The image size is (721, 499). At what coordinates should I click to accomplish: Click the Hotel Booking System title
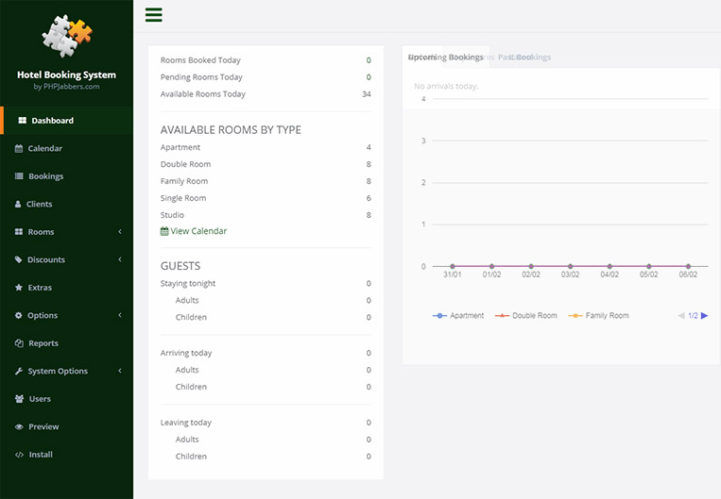click(x=67, y=75)
